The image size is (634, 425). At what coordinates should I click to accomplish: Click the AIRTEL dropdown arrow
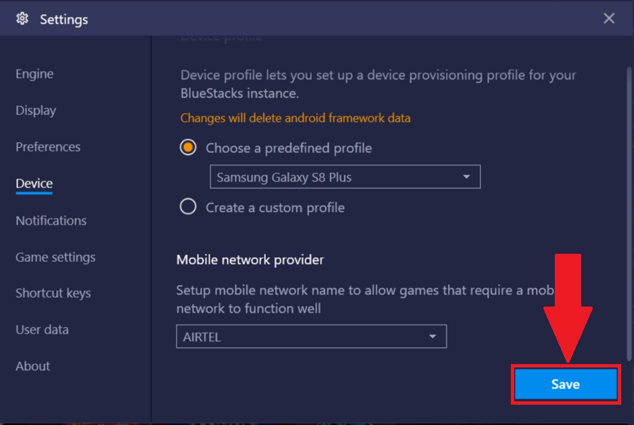point(432,336)
